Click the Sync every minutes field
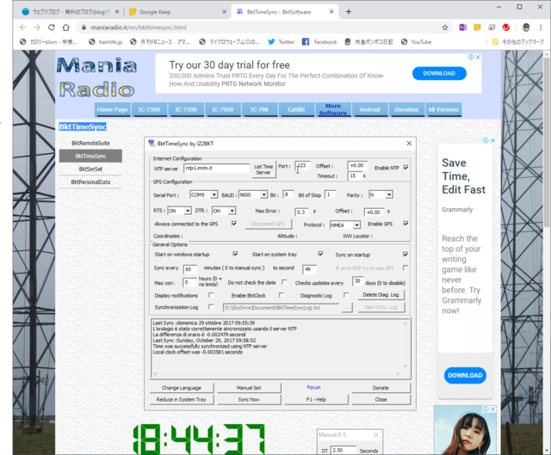This screenshot has width=551, height=455. point(189,269)
